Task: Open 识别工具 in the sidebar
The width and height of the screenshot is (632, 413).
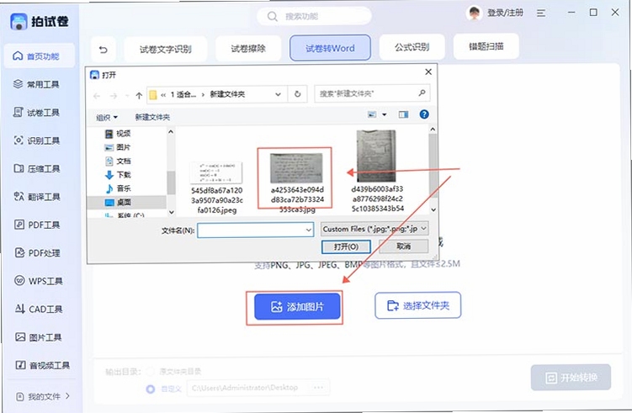Action: (x=39, y=140)
